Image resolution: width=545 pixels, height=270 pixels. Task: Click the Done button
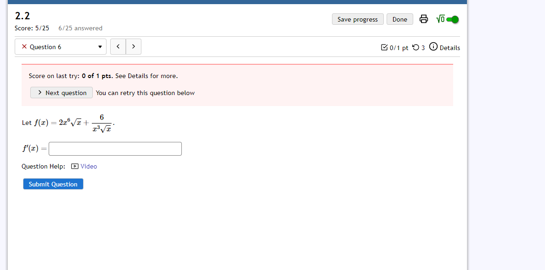(x=399, y=19)
